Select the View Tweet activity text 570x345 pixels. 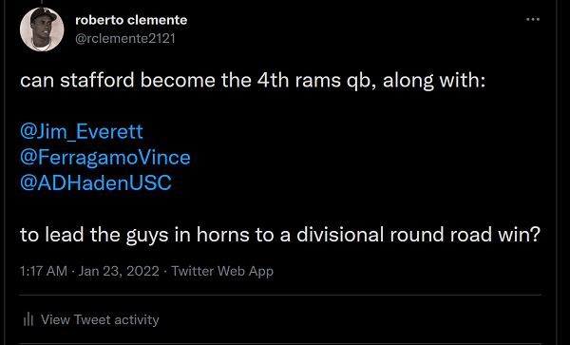point(100,320)
